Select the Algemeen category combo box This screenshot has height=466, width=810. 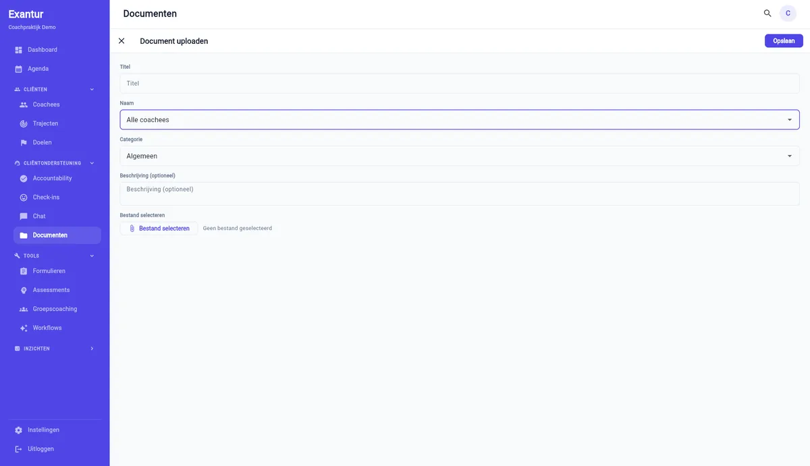coord(460,156)
